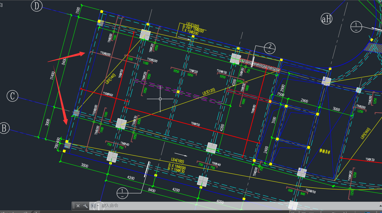Select the 11400 dimension text
Image resolution: width=382 pixels, height=213 pixels.
[52, 75]
